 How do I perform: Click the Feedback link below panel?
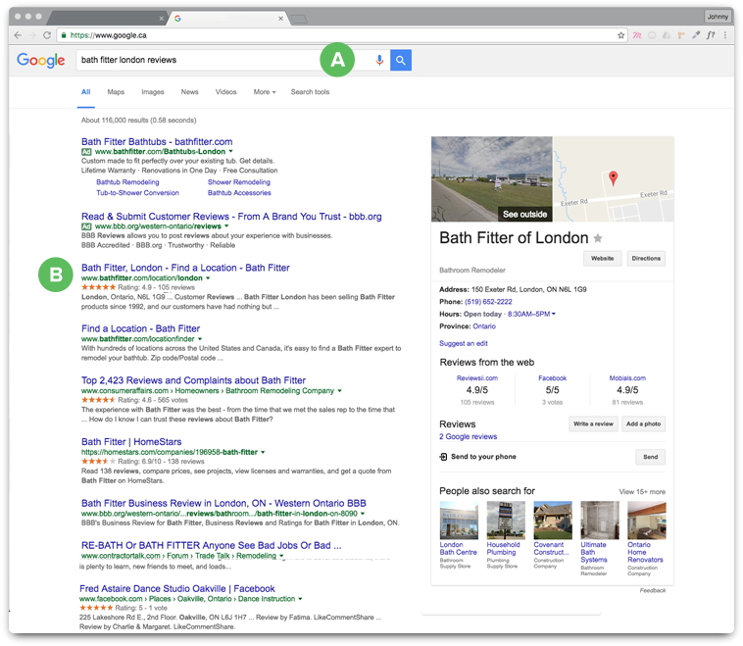click(x=653, y=590)
